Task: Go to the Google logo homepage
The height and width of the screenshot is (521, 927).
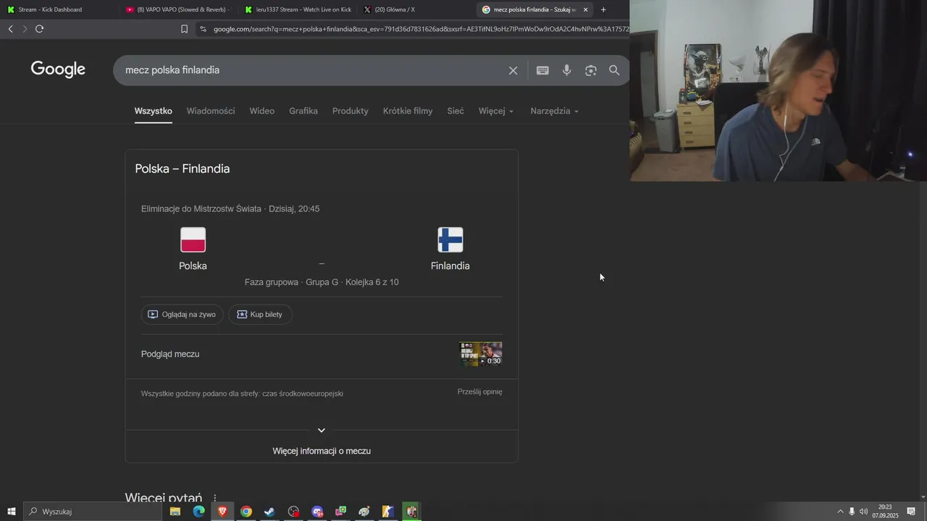Action: (58, 69)
